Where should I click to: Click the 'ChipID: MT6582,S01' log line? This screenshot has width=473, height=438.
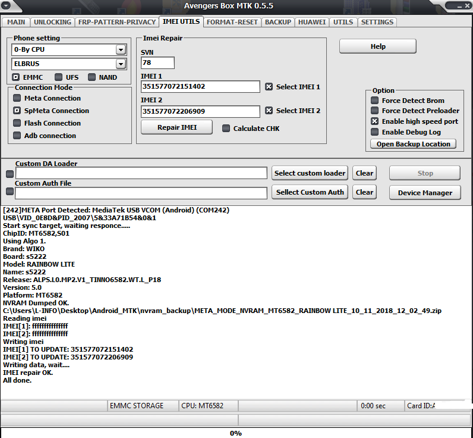tap(36, 233)
